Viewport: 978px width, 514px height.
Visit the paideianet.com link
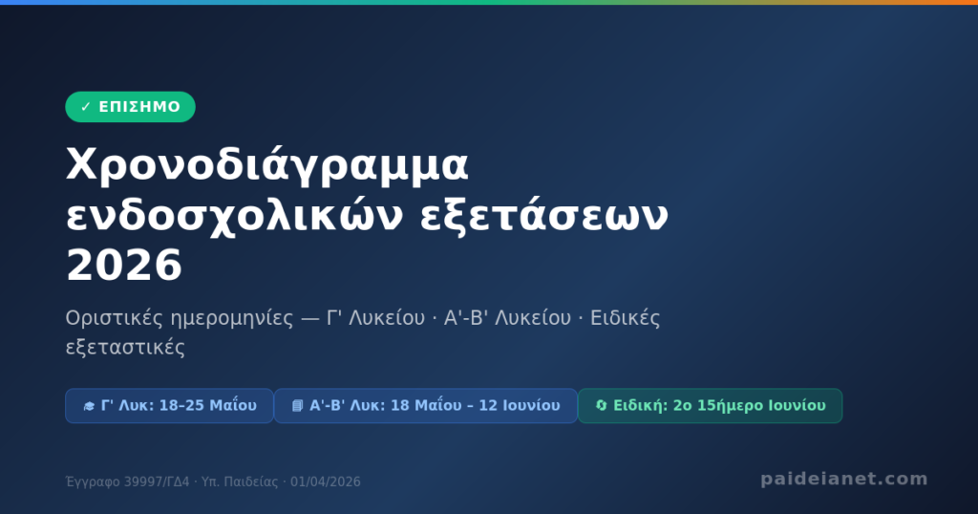click(843, 479)
